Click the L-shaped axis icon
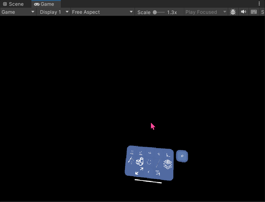Viewport: 265px width, 202px height. (x=168, y=155)
